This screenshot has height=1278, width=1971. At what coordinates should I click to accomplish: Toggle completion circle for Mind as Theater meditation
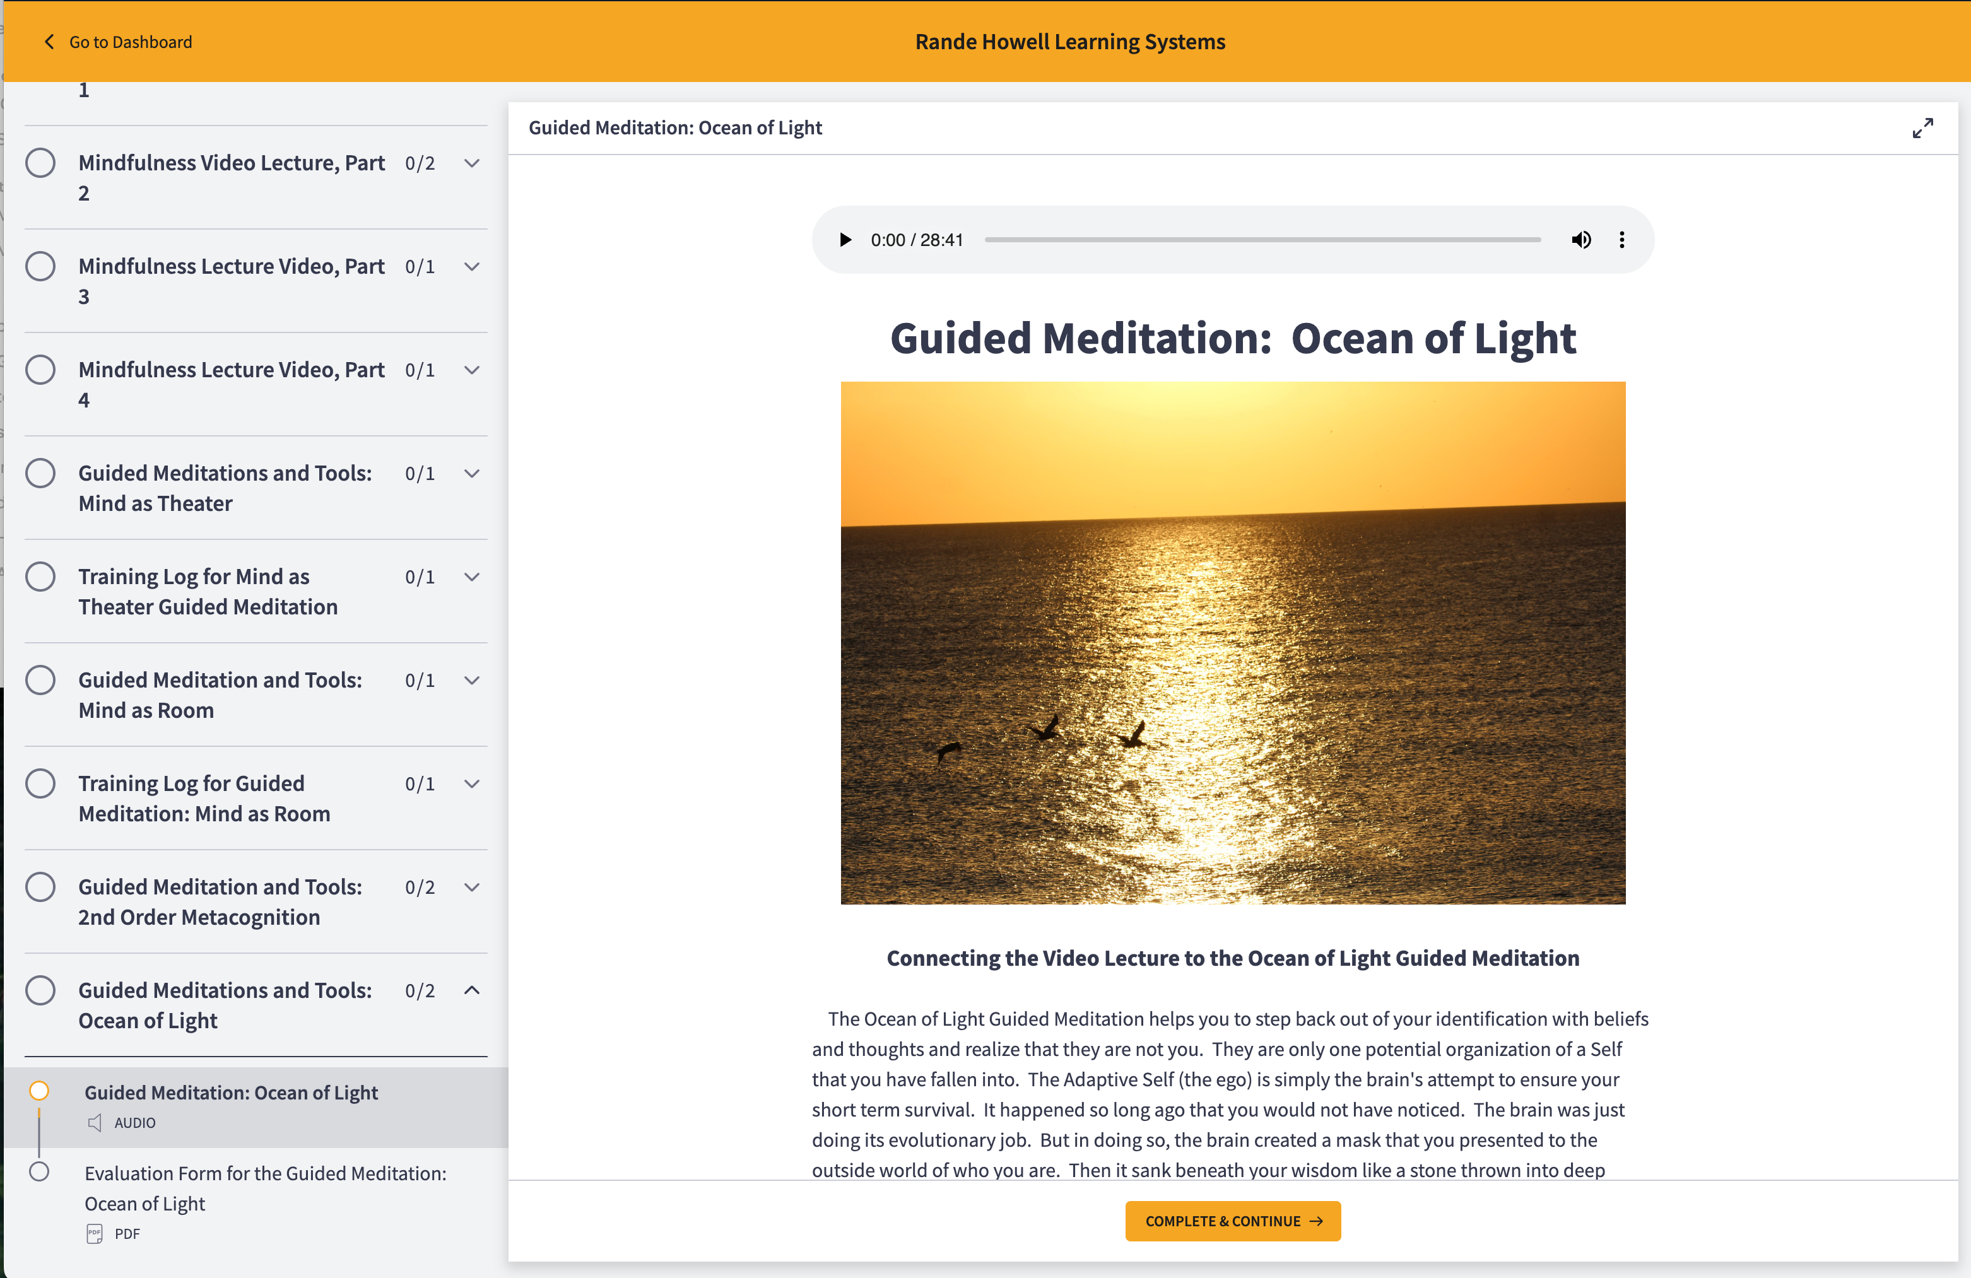click(40, 474)
